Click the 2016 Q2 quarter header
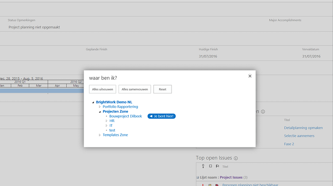Viewport: 333px width, 186px height. [76, 82]
